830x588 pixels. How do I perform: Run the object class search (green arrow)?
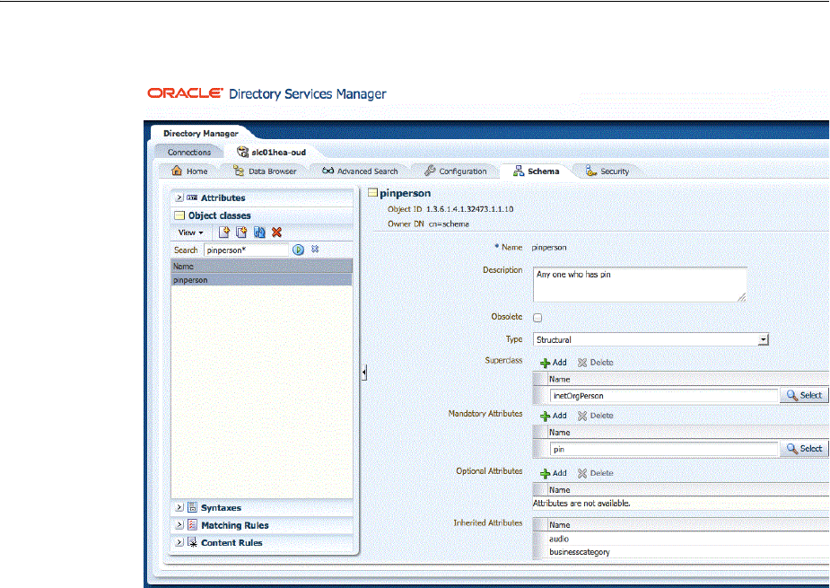[x=299, y=250]
